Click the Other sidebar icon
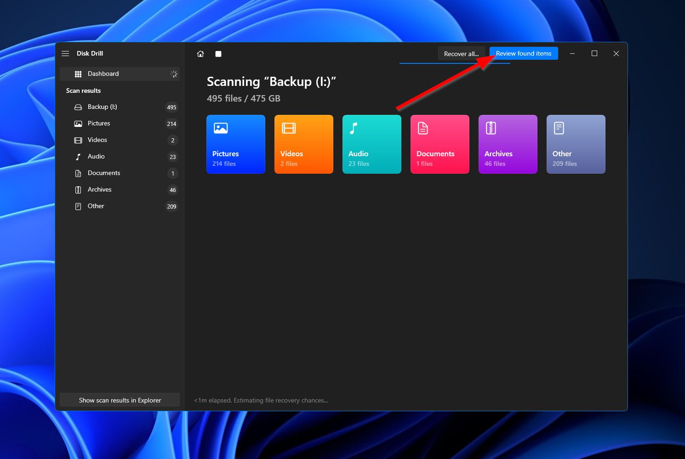The image size is (685, 459). click(x=78, y=206)
